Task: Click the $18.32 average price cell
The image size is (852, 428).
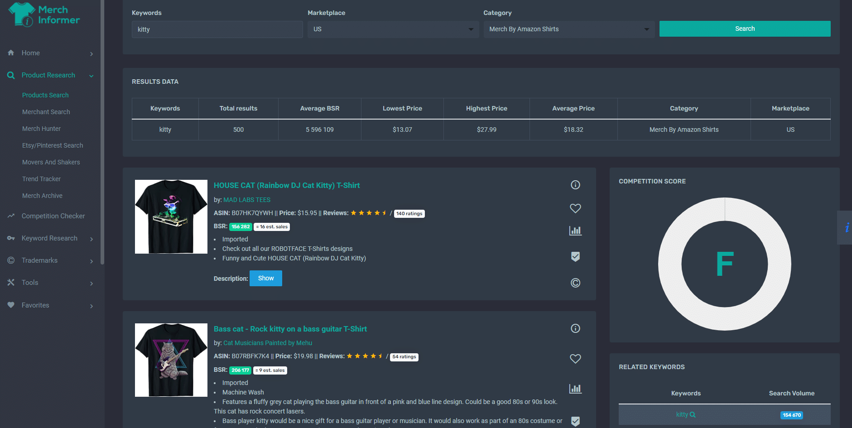Action: click(x=573, y=130)
